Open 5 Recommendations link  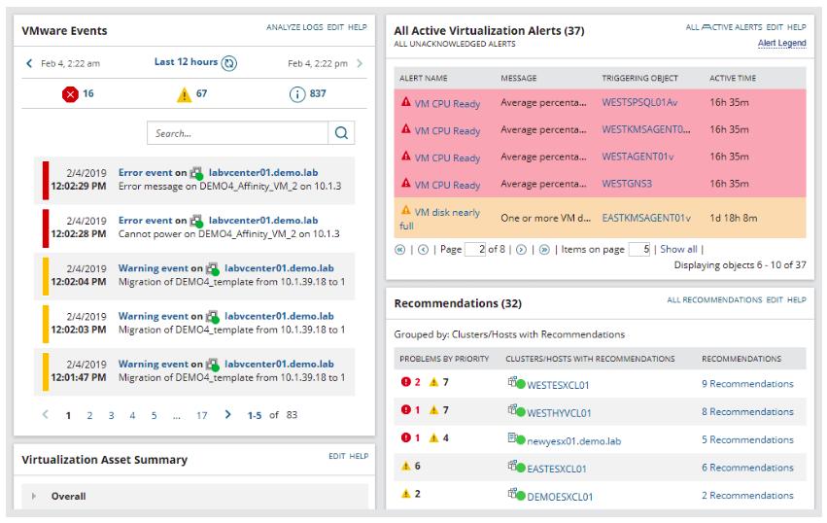(747, 439)
